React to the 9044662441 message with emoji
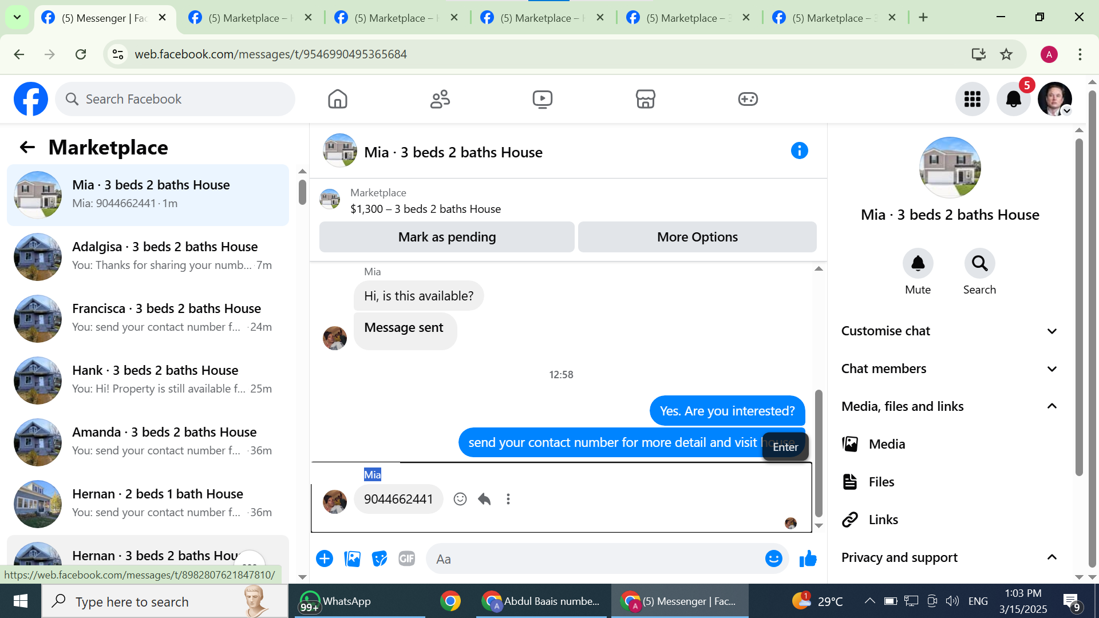 point(460,499)
